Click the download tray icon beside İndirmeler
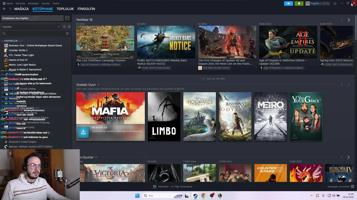The height and width of the screenshot is (200, 357). click(x=155, y=186)
